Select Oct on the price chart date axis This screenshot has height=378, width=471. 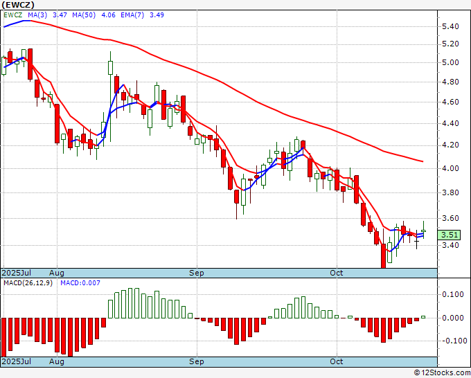pyautogui.click(x=337, y=273)
